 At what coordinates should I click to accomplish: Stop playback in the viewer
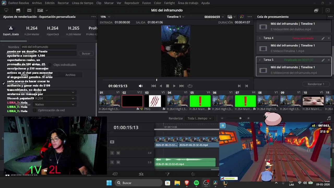[x=168, y=86]
